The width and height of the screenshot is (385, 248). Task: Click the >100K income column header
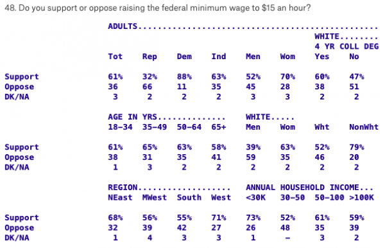[x=361, y=197]
